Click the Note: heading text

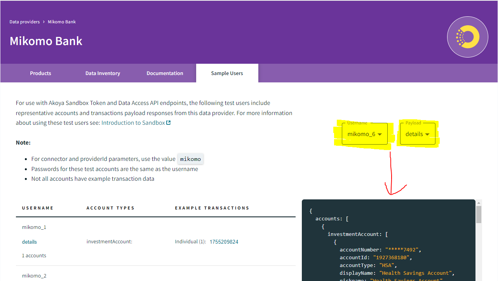point(23,143)
